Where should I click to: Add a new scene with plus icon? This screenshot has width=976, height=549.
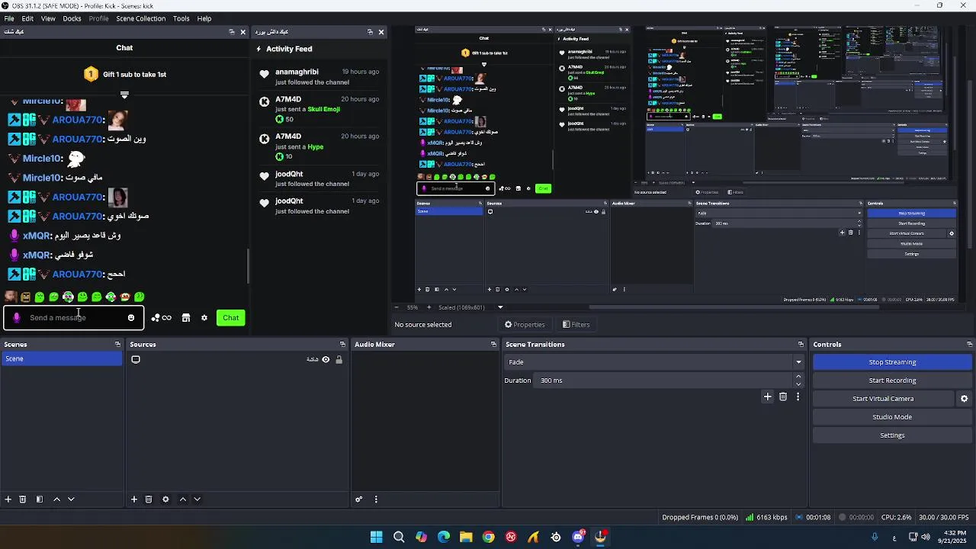pyautogui.click(x=8, y=499)
